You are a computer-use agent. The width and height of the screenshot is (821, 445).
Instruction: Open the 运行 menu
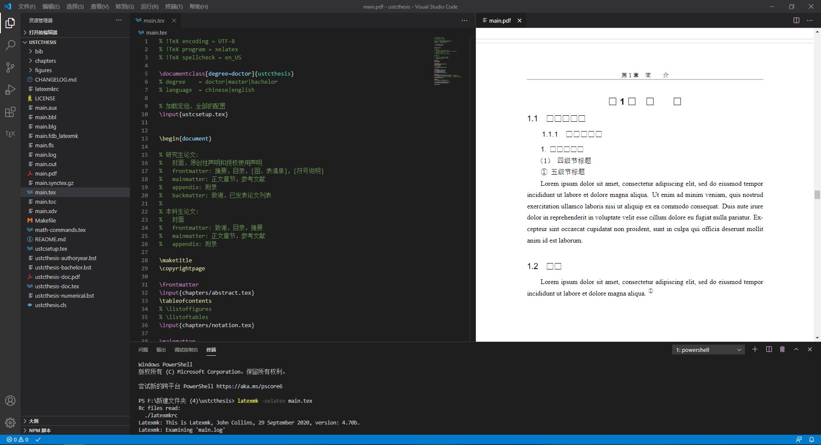[149, 6]
